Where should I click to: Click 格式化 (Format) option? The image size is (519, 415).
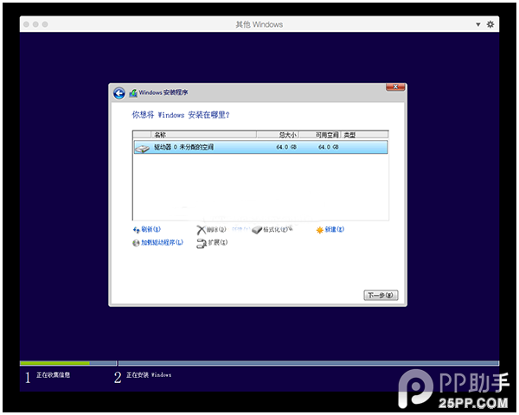click(276, 229)
